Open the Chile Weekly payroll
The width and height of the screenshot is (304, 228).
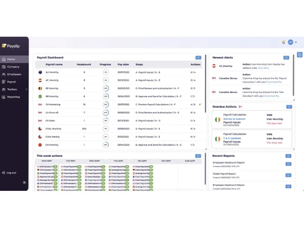[x=52, y=137]
